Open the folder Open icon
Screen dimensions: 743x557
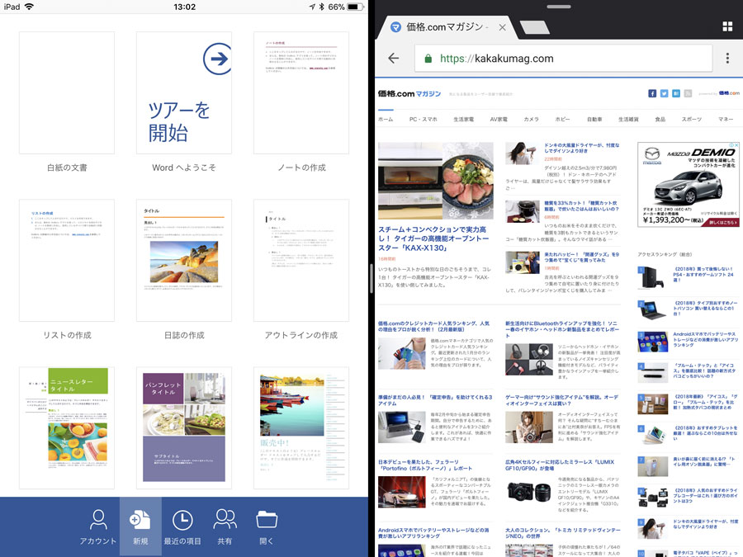coord(267,520)
